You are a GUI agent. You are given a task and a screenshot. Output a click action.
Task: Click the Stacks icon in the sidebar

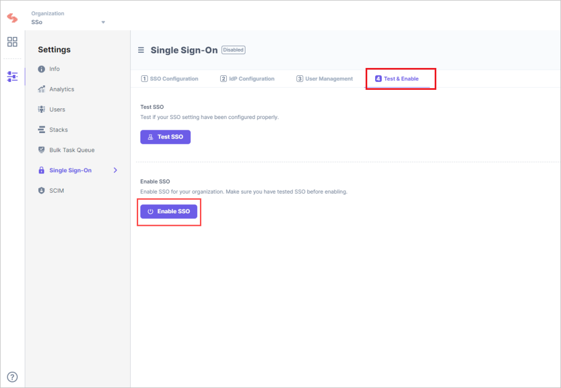click(x=42, y=129)
